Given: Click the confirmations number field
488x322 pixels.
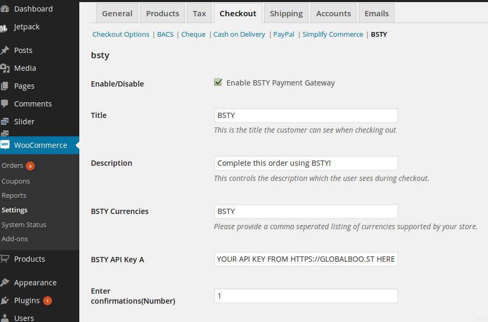Looking at the screenshot, I should 306,296.
